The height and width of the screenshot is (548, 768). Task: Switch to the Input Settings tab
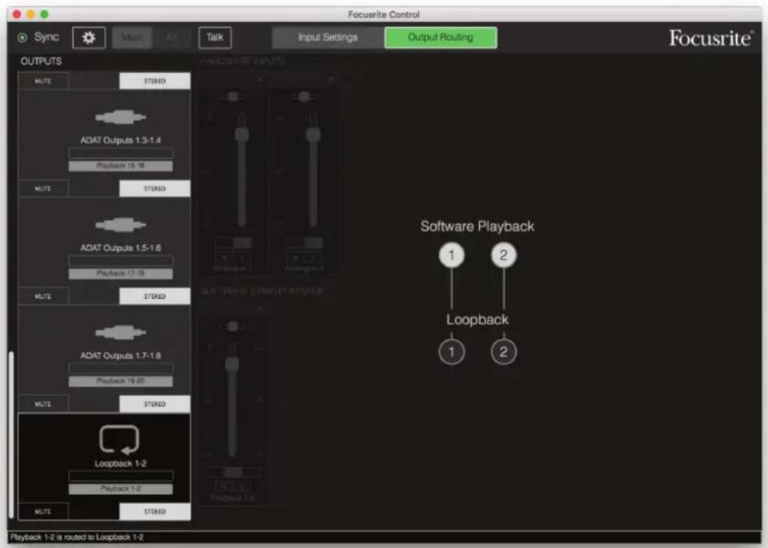click(x=328, y=37)
